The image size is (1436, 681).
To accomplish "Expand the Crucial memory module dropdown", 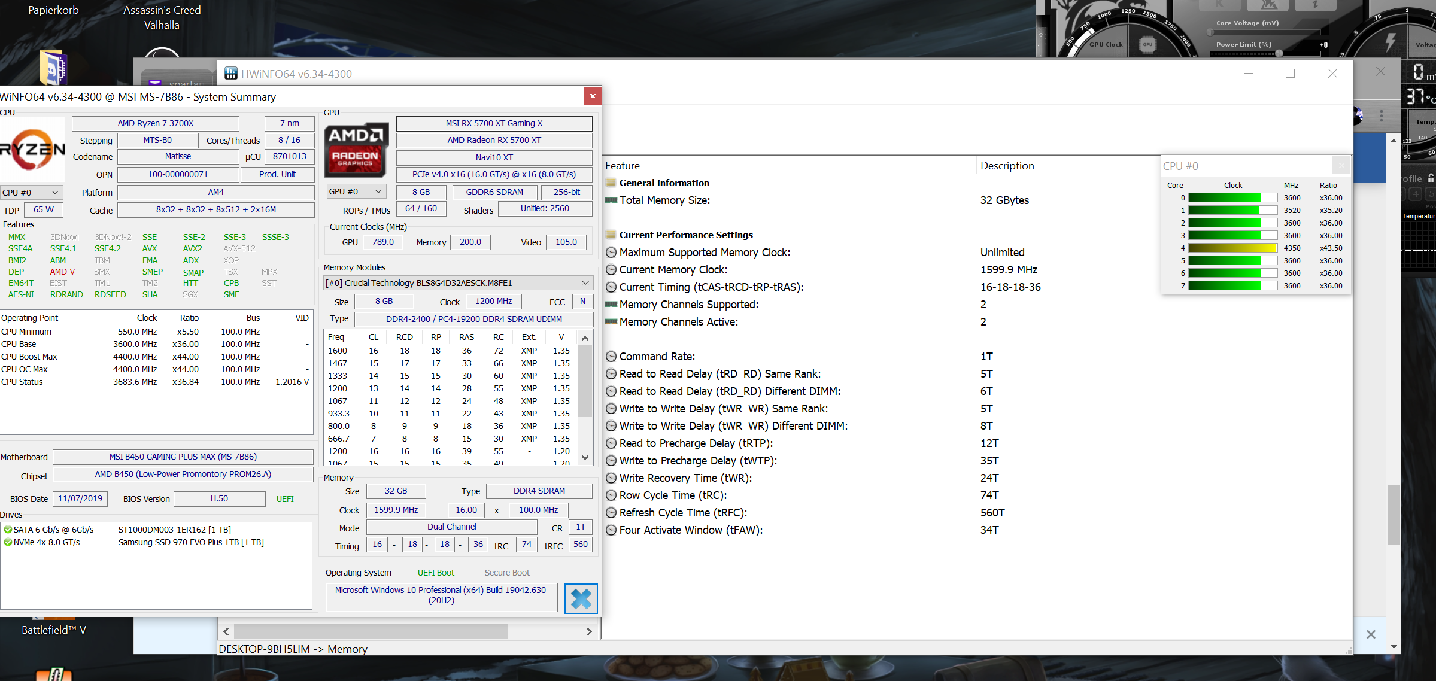I will tap(585, 283).
